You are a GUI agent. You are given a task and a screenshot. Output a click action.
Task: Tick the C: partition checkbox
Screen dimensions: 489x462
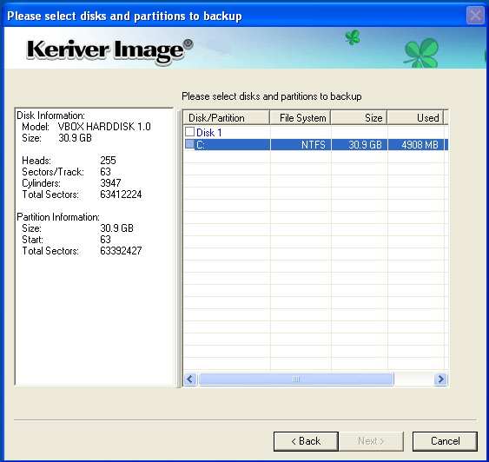[189, 144]
